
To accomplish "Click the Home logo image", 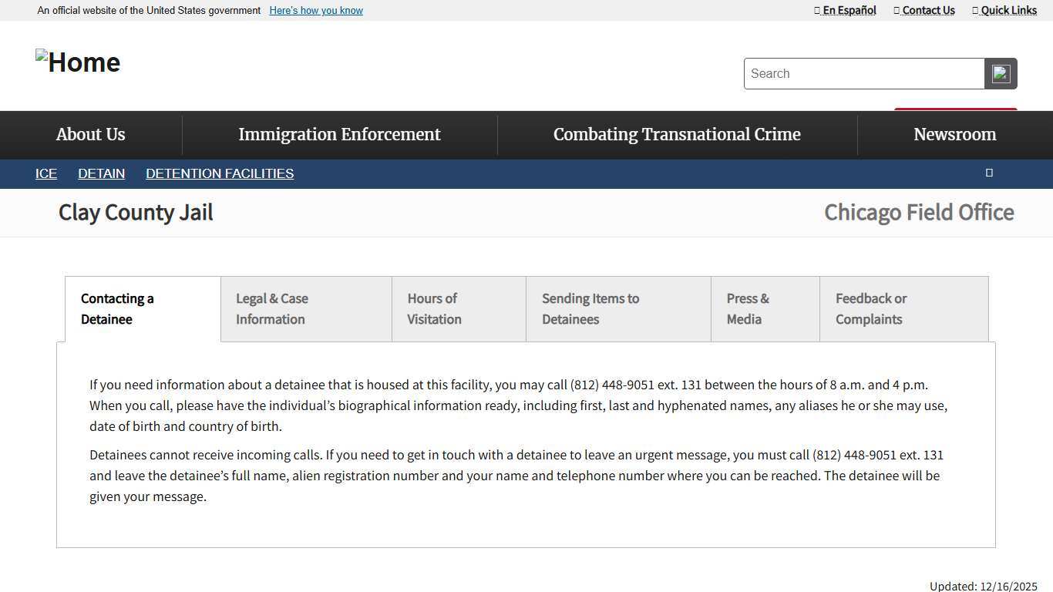I will [x=78, y=62].
